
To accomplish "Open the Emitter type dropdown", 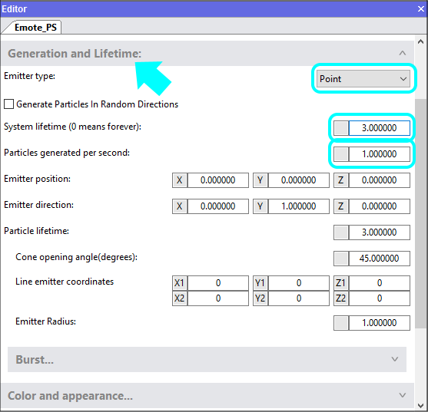I will [363, 79].
